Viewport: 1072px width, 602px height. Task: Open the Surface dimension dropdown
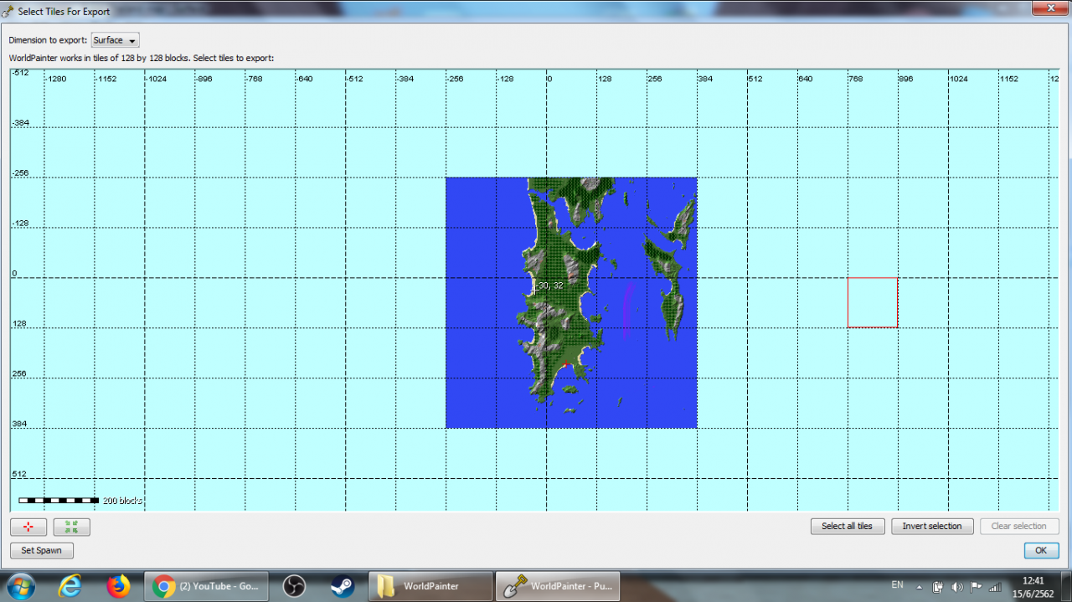(115, 39)
